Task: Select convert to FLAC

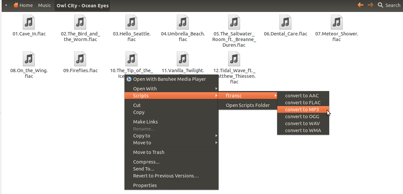Action: tap(303, 103)
